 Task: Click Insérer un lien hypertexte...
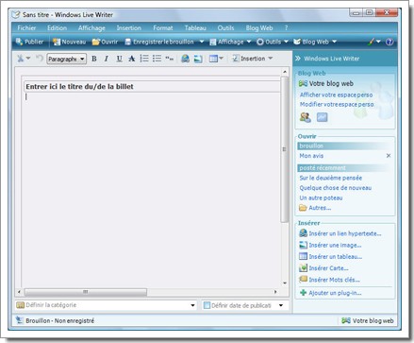pos(340,233)
